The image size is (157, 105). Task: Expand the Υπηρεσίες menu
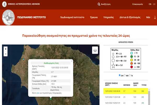pyautogui.click(x=108, y=17)
